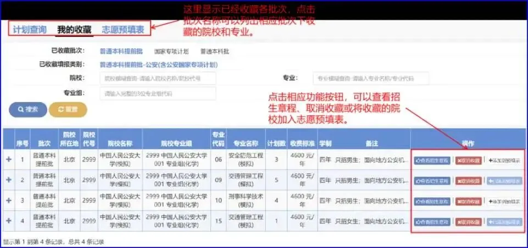This screenshot has height=248, width=528.
Task: Click the 交通管理工程 cell in row 4
Action: coord(246,221)
